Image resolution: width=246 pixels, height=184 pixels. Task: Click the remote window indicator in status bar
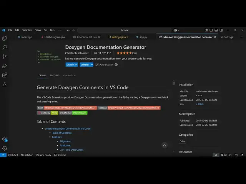3,155
